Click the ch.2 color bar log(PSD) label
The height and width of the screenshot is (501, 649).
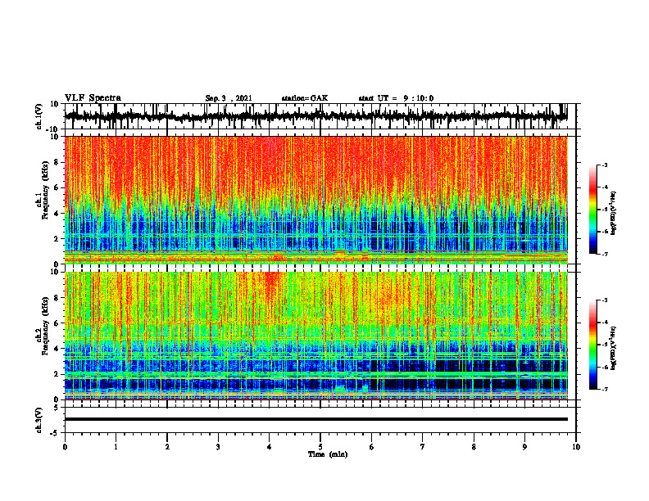tap(614, 347)
